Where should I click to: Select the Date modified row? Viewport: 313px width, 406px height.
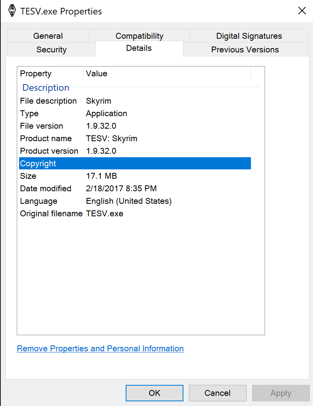coord(135,189)
